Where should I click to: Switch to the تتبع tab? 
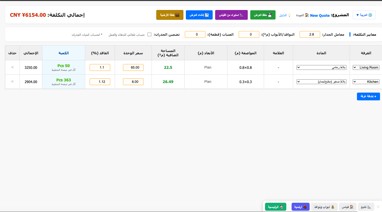click(x=366, y=207)
